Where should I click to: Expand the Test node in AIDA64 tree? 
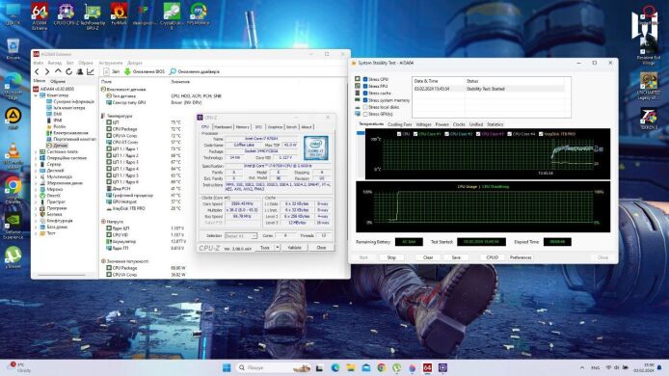pos(36,233)
